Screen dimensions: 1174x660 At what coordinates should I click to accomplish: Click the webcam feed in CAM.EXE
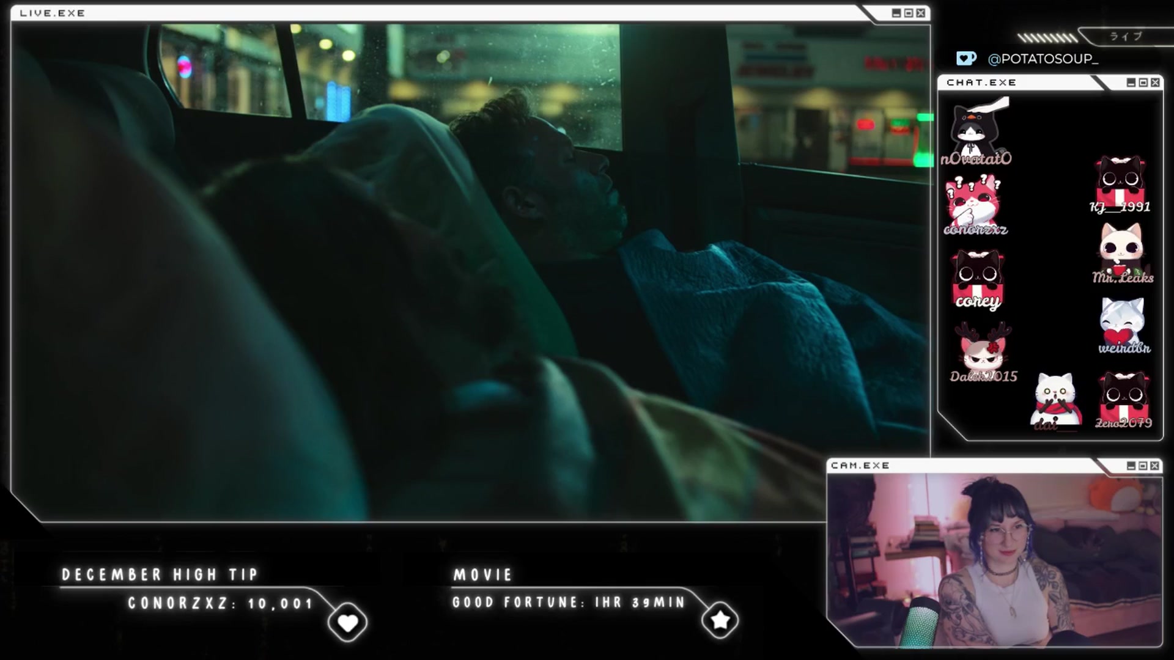coord(994,561)
